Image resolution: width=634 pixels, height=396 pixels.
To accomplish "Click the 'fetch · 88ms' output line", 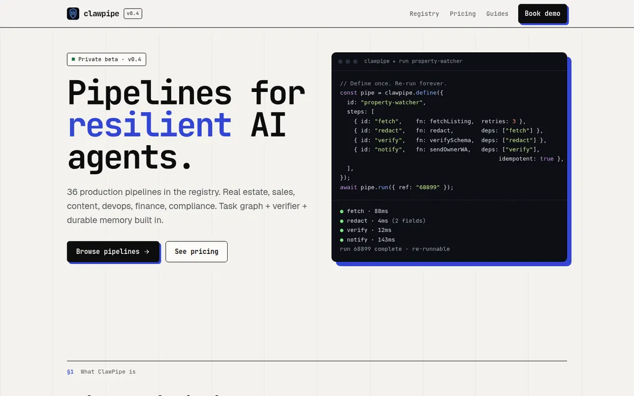I will click(364, 211).
